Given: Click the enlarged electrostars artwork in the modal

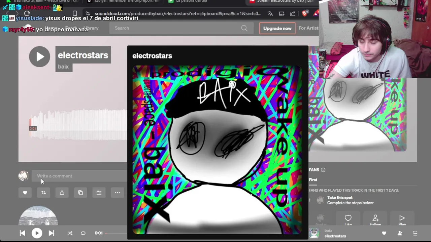Looking at the screenshot, I should 218,150.
